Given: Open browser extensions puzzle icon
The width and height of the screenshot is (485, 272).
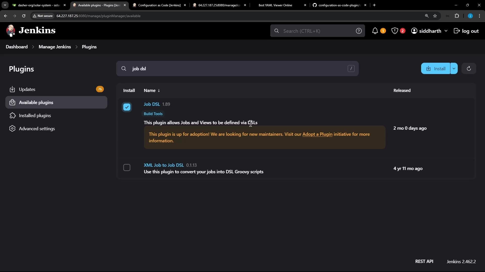Looking at the screenshot, I should [457, 16].
